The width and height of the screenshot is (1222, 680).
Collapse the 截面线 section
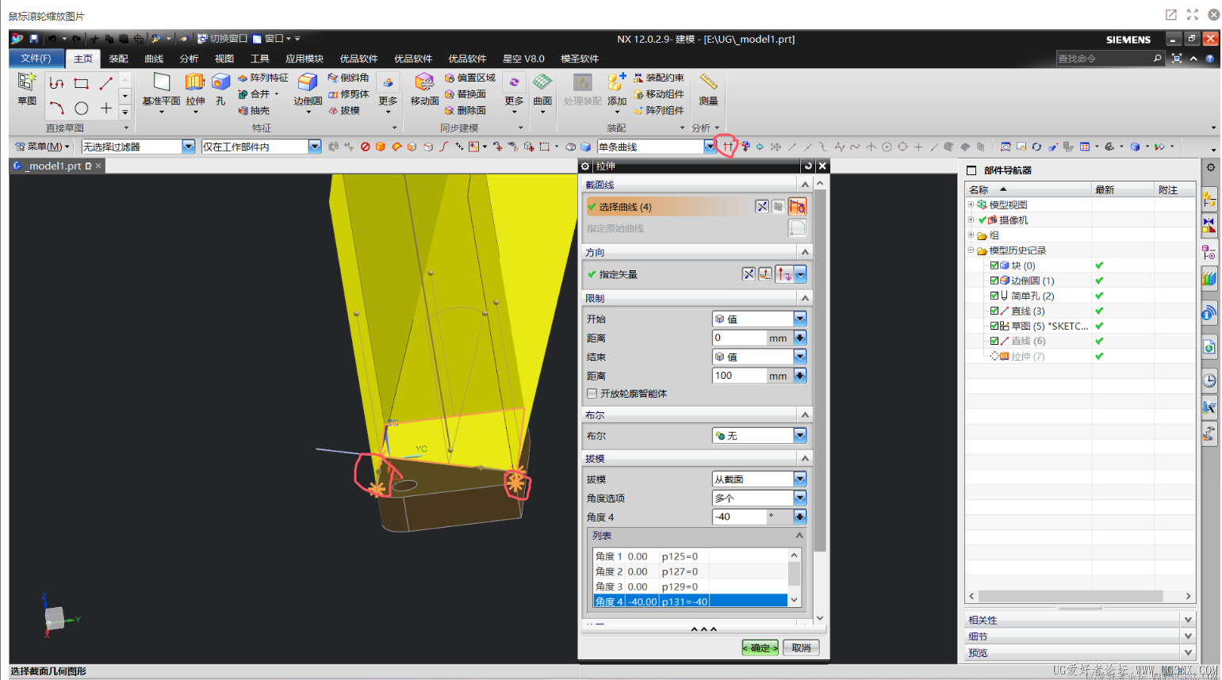[x=805, y=184]
